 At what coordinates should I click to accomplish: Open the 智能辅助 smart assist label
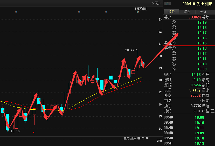coord(141,9)
